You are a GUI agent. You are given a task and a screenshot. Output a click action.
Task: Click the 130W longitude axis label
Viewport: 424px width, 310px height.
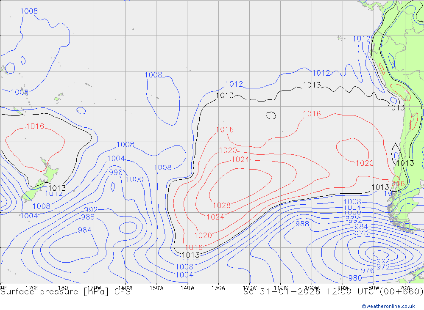coord(218,288)
